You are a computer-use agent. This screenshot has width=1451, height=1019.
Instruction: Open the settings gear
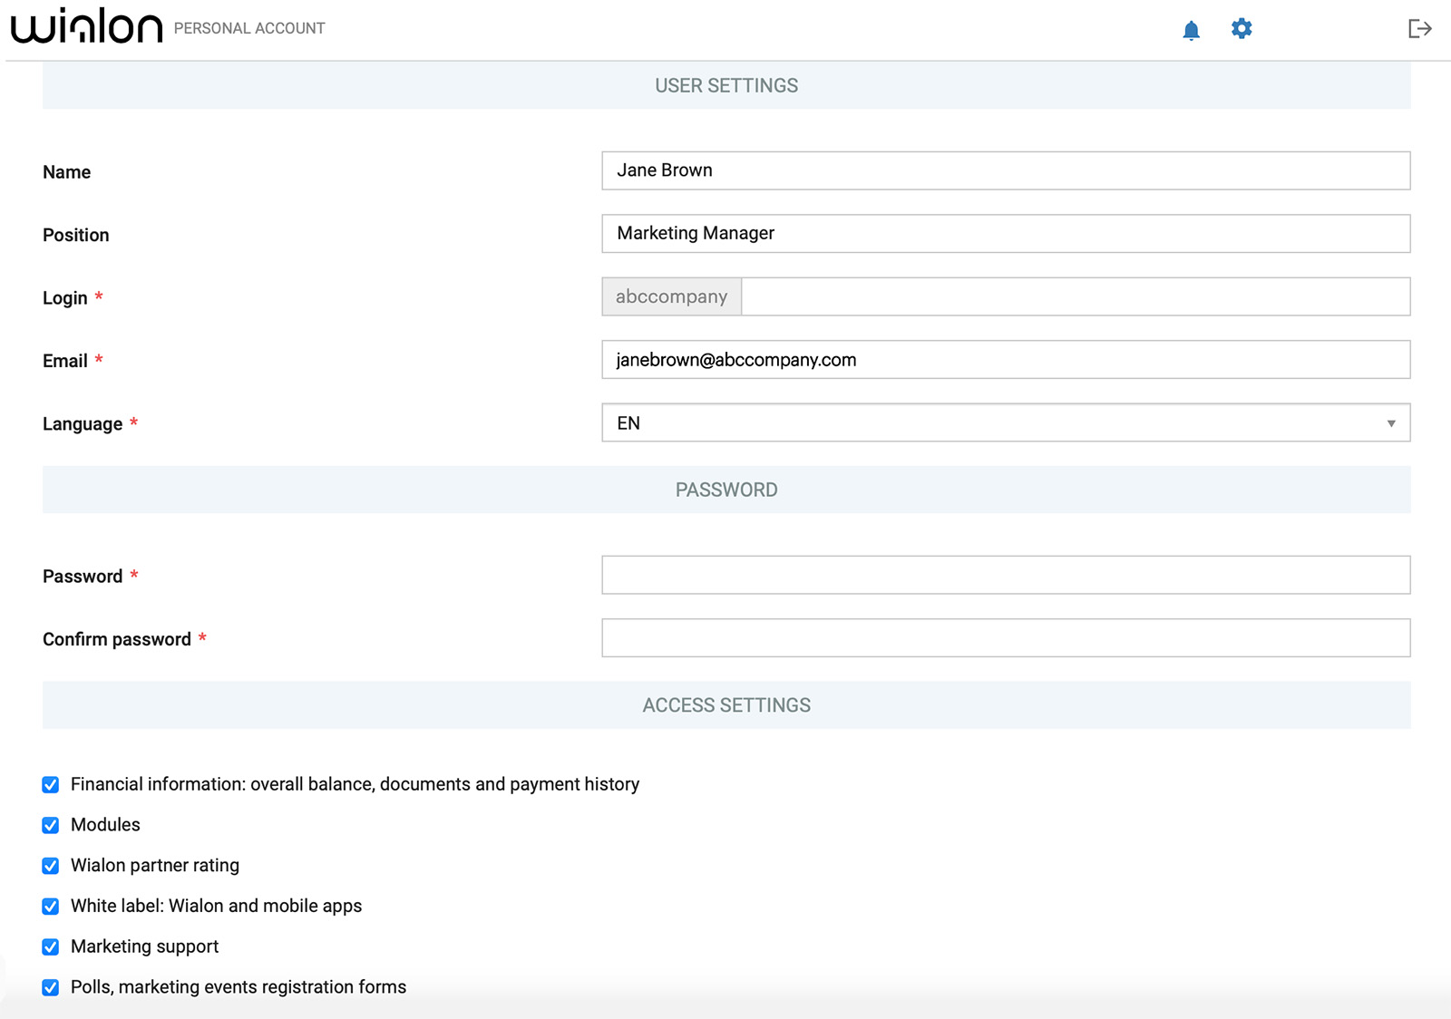1242,28
